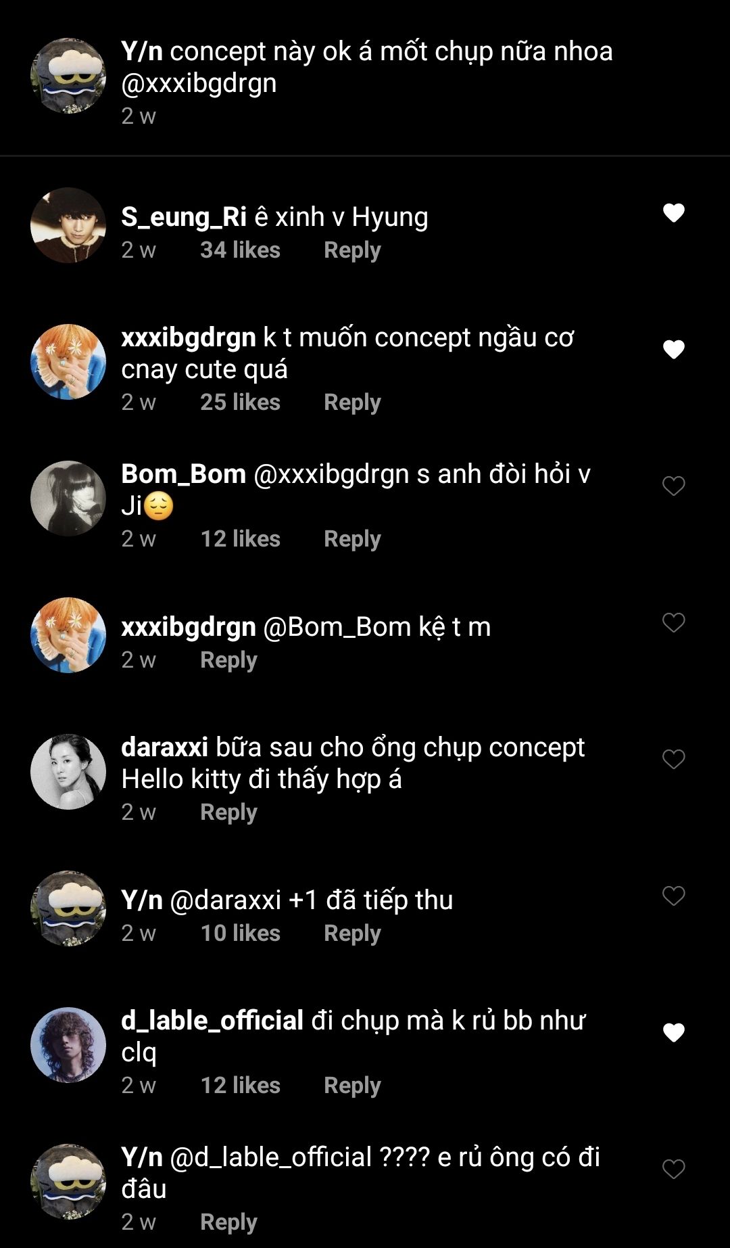Like Y/n's reply to d_lable_official

pos(673,1169)
